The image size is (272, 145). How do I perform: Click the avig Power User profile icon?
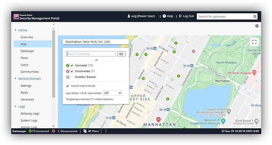(x=129, y=16)
